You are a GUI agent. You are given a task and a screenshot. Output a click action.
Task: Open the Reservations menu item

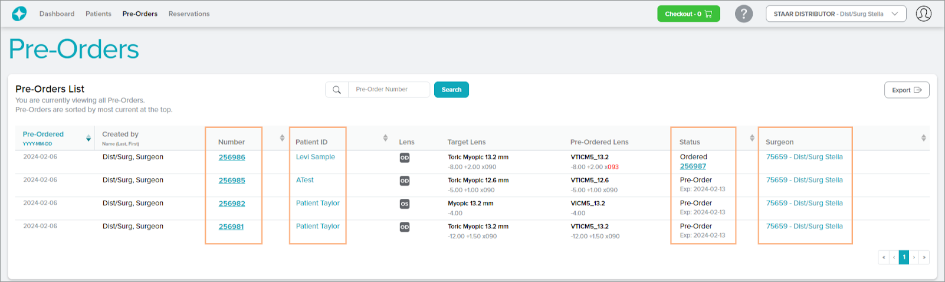pos(189,14)
